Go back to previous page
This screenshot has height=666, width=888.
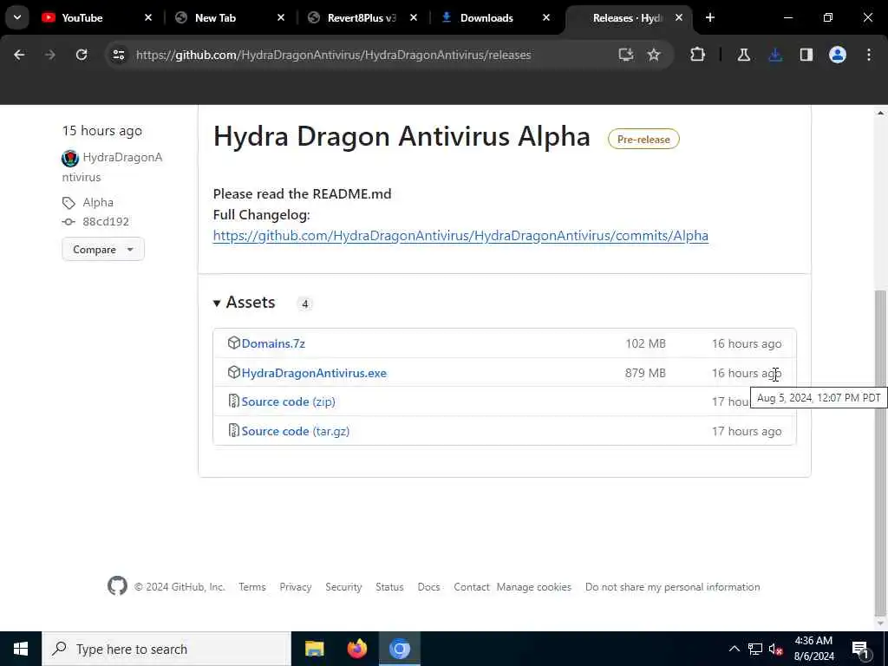click(19, 55)
